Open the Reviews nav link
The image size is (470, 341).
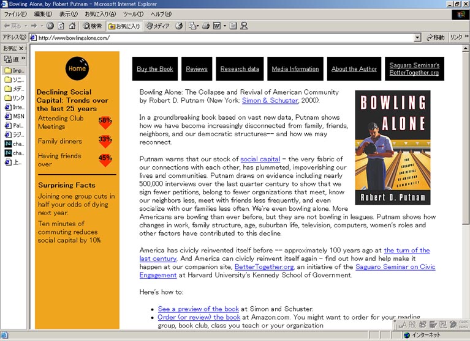pos(197,69)
